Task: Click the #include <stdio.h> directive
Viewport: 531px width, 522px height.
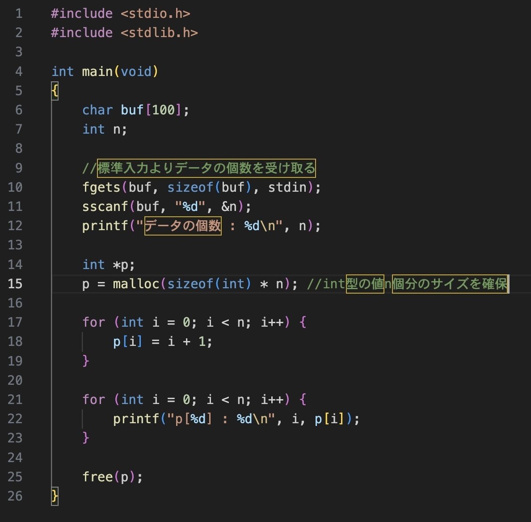Action: click(x=121, y=13)
